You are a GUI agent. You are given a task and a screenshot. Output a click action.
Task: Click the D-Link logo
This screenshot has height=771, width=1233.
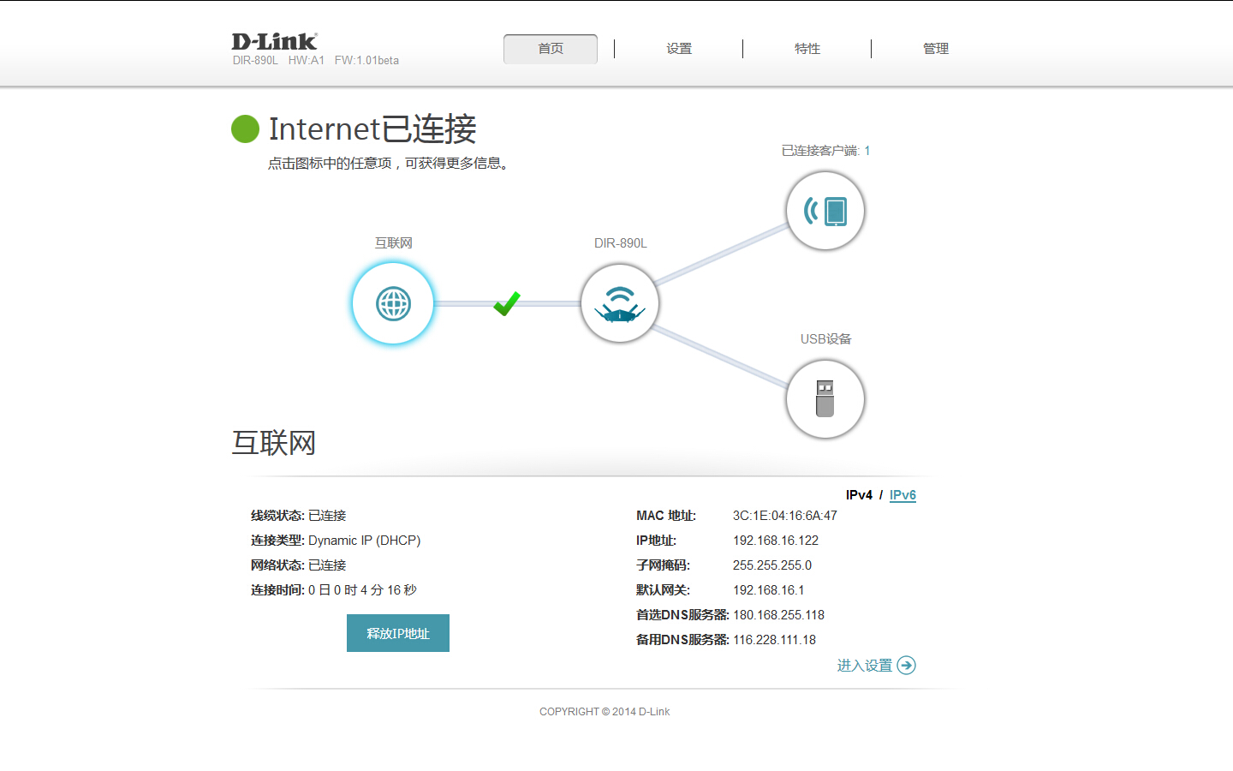[274, 41]
